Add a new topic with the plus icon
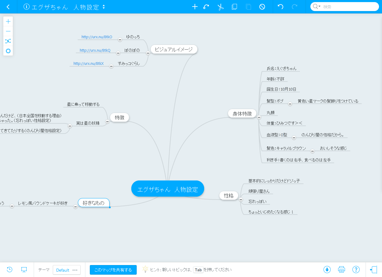 coord(195,7)
